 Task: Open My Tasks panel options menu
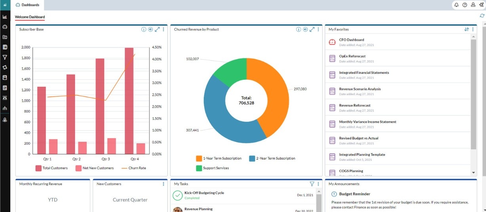click(x=318, y=184)
